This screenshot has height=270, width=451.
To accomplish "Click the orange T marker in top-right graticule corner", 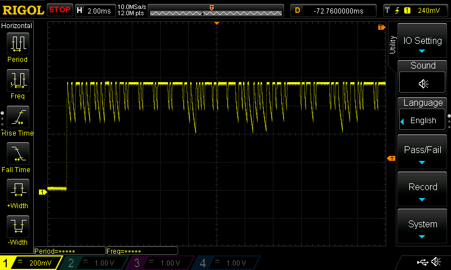I will click(381, 27).
